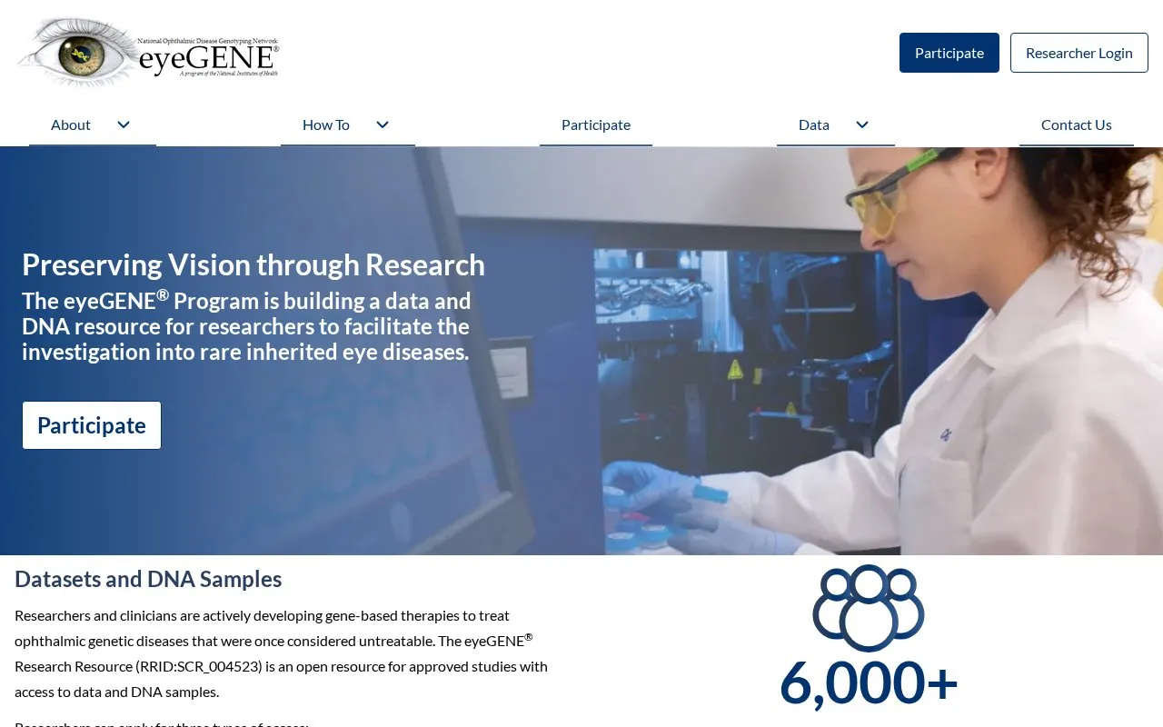The width and height of the screenshot is (1163, 727).
Task: Click the blue Participate button in header
Action: coord(949,53)
